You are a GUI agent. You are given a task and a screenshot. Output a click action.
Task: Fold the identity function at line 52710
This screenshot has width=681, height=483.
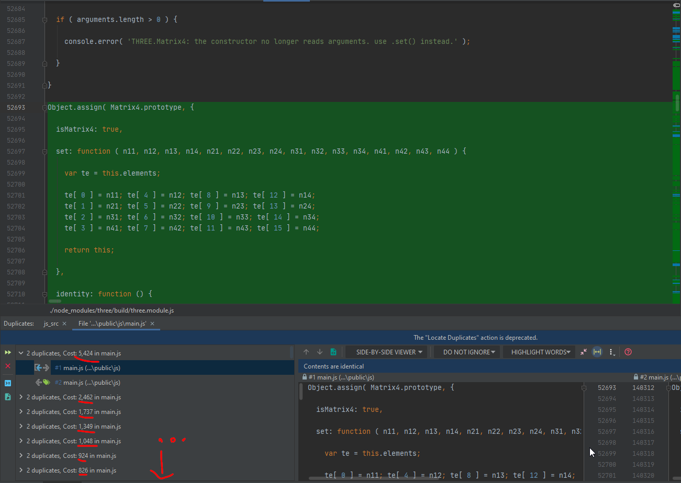[44, 294]
